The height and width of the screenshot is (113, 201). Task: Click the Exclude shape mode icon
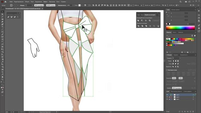click(150, 20)
